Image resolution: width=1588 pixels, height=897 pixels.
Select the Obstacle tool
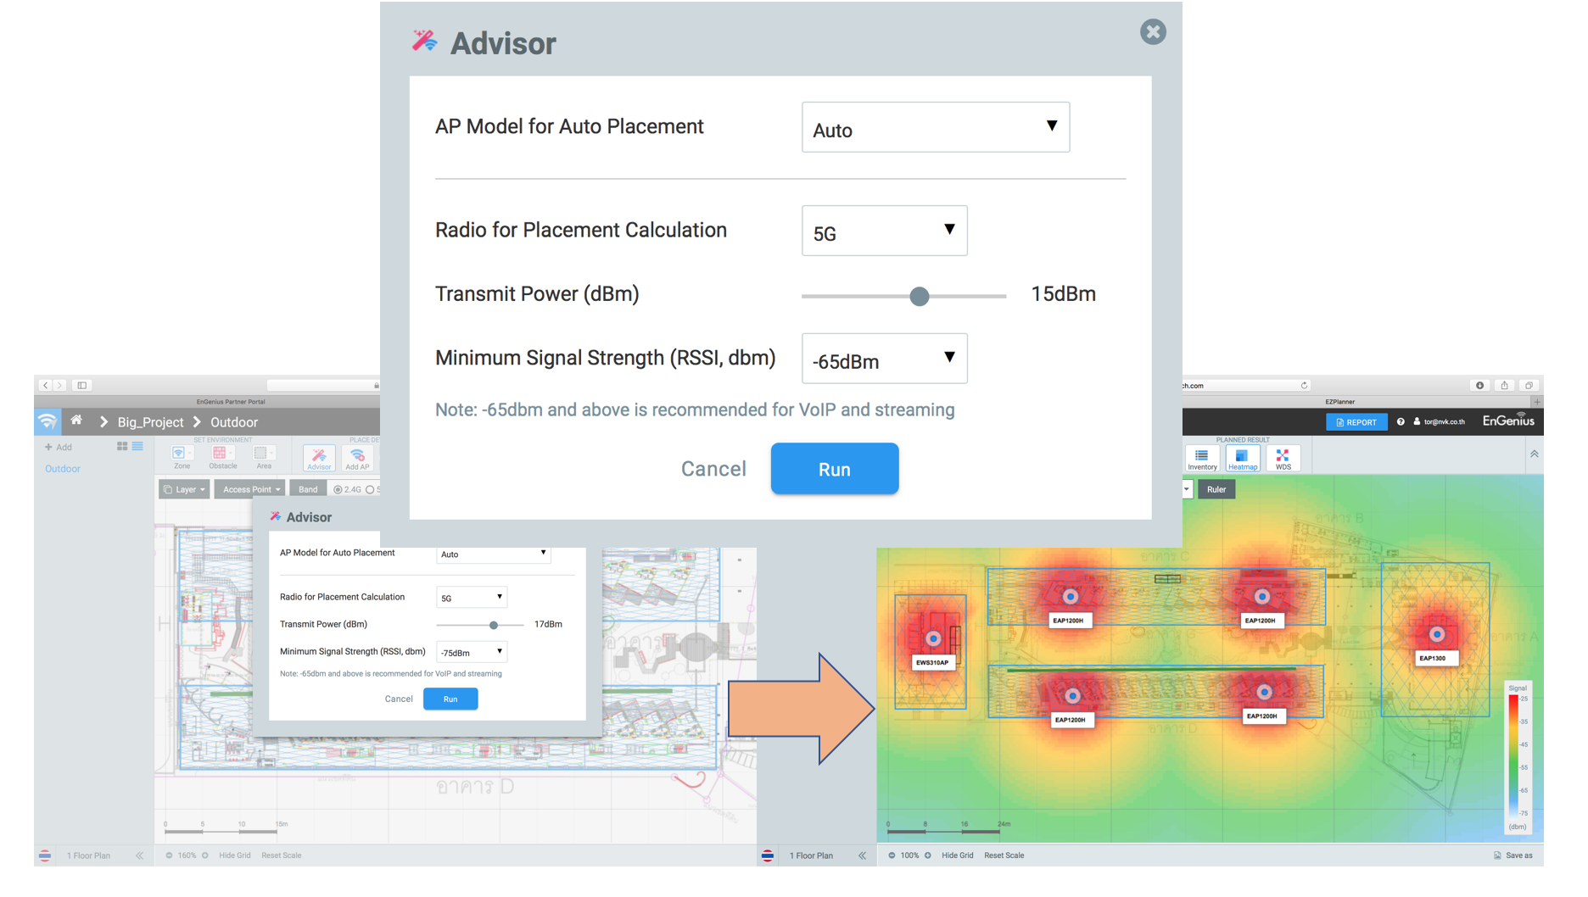tap(222, 457)
